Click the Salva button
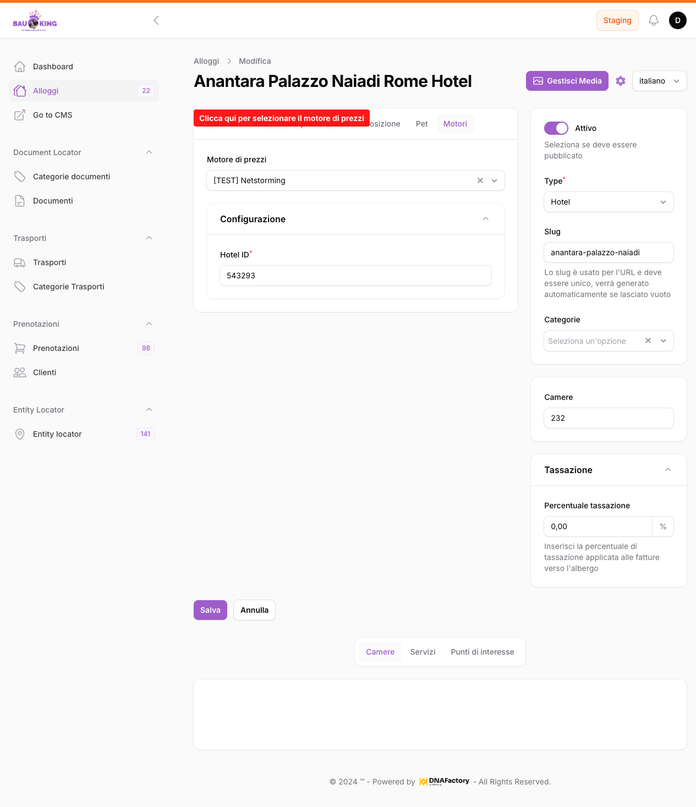696x807 pixels. click(210, 610)
